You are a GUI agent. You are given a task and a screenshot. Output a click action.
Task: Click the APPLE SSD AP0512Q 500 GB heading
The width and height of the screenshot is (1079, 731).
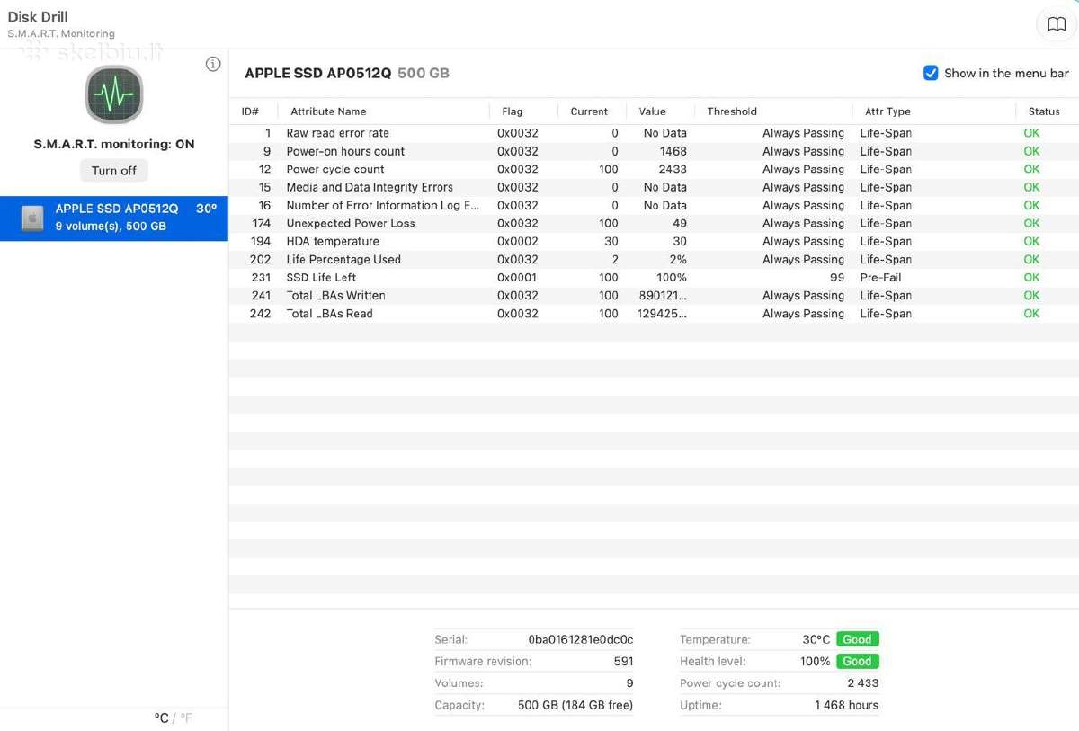tap(347, 73)
